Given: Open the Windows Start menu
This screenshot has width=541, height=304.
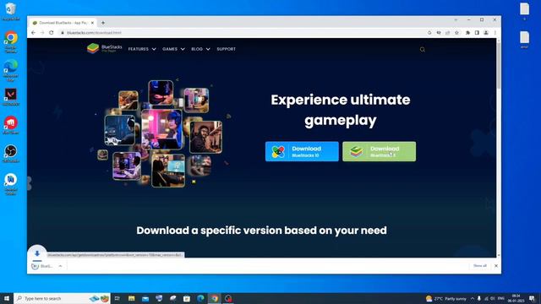Looking at the screenshot, I should tap(7, 298).
